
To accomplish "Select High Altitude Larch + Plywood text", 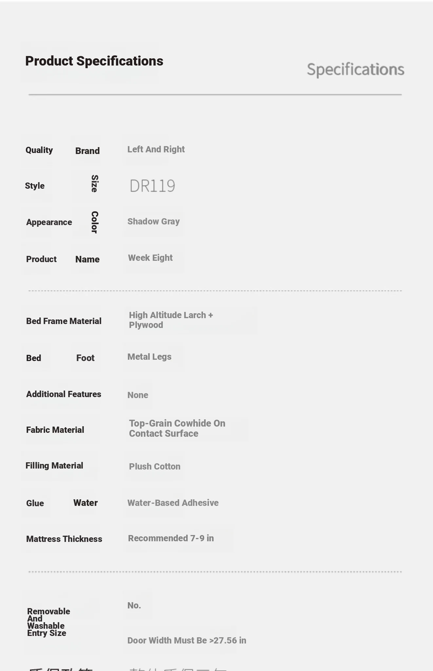I will [x=171, y=320].
